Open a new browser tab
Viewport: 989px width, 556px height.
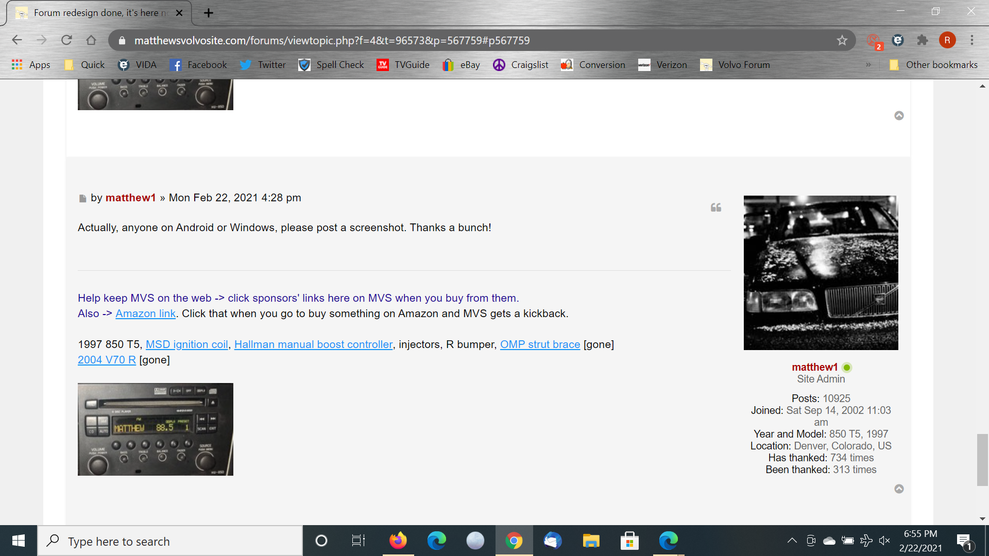pyautogui.click(x=208, y=13)
